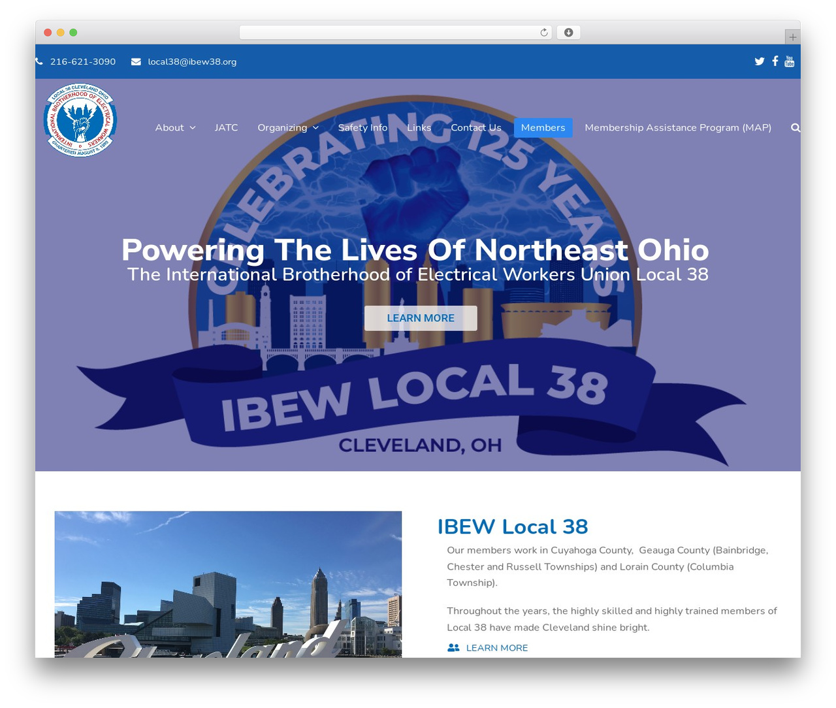The image size is (836, 708).
Task: Open the JATC menu item
Action: (226, 128)
